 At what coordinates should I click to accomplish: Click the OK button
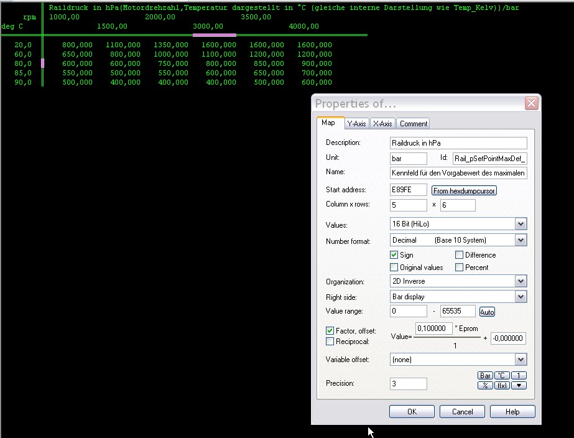point(412,412)
